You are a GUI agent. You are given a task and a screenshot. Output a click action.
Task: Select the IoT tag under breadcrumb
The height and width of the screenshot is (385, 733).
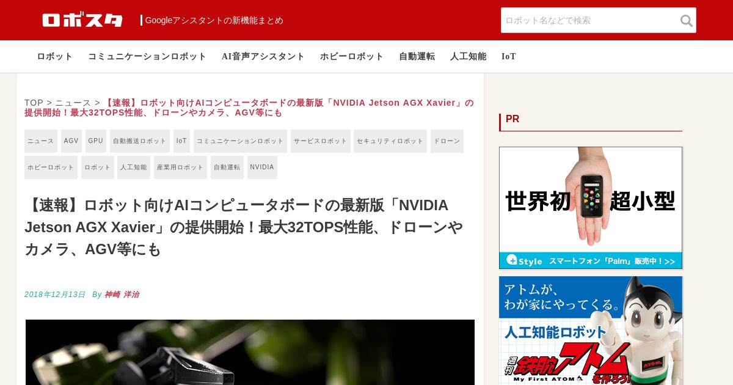click(181, 141)
